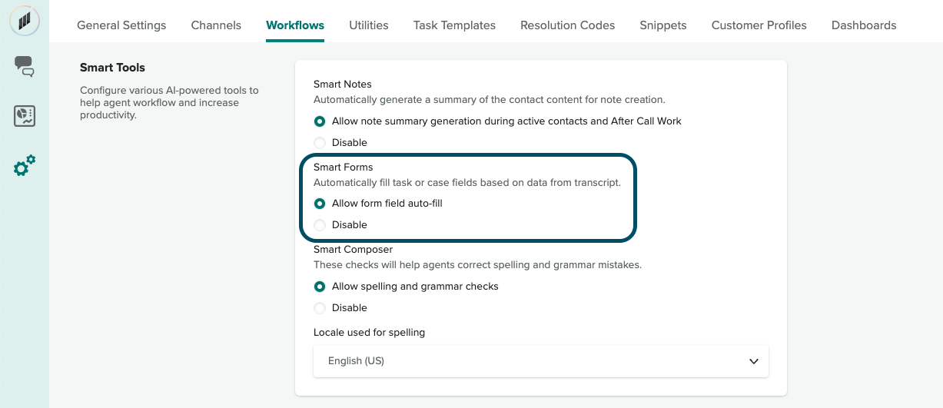Viewport: 943px width, 408px height.
Task: Switch to the Snippets tab
Action: pos(662,25)
